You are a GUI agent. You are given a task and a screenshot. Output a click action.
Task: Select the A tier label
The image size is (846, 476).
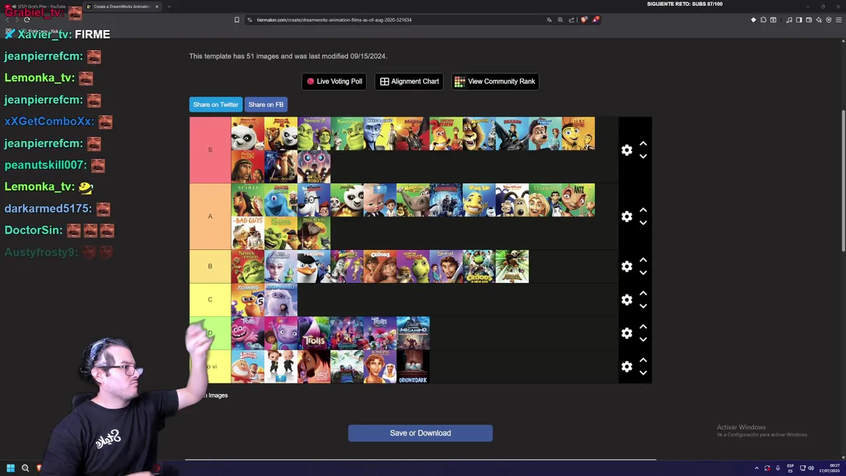click(210, 216)
